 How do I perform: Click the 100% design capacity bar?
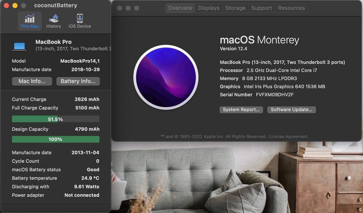56,139
